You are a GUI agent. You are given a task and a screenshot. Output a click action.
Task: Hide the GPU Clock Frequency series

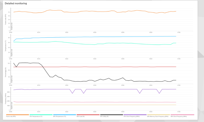[178, 116]
